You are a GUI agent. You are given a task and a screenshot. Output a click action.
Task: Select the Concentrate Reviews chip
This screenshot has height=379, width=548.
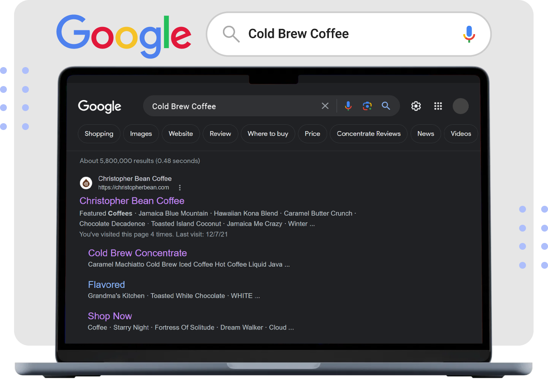(368, 134)
